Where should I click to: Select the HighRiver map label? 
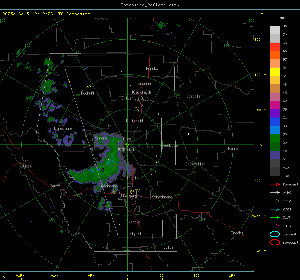pyautogui.click(x=138, y=234)
